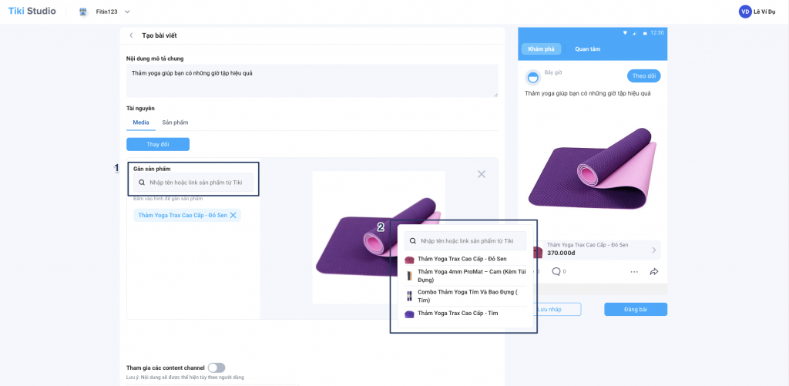This screenshot has height=386, width=789.
Task: Select the Quan tâm tab in preview
Action: 588,49
